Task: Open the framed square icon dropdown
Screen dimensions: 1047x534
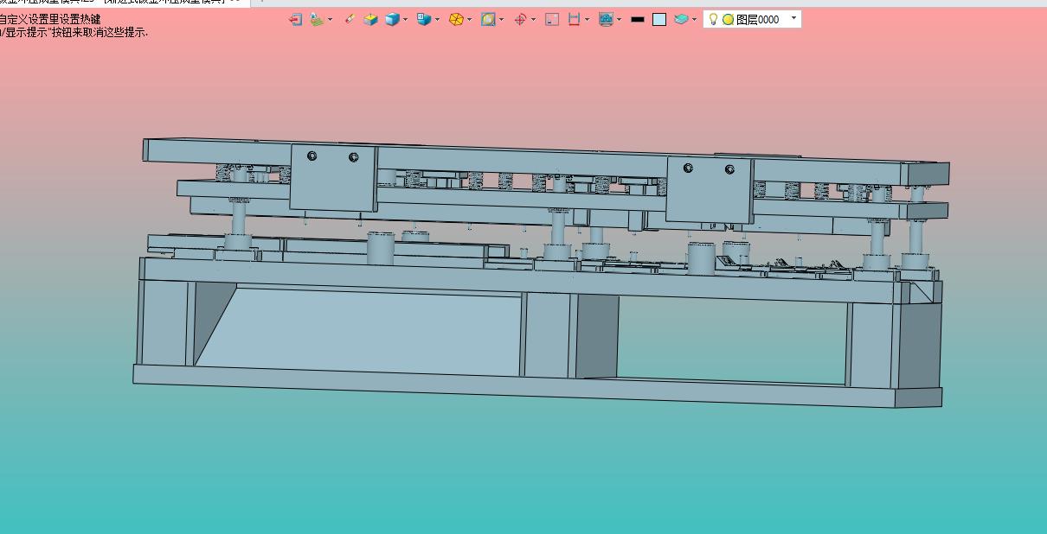Action: click(502, 19)
